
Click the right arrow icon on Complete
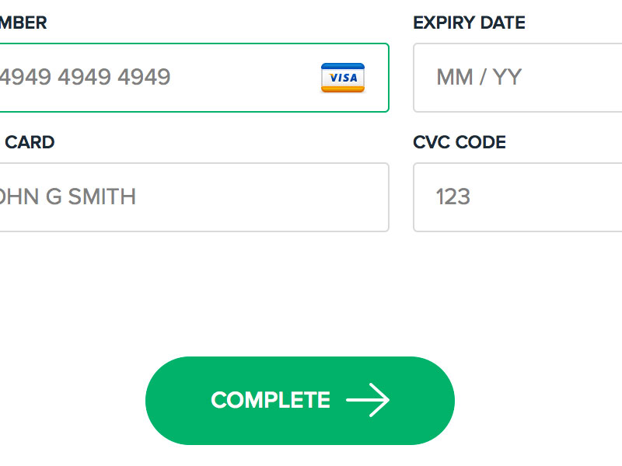pos(368,400)
